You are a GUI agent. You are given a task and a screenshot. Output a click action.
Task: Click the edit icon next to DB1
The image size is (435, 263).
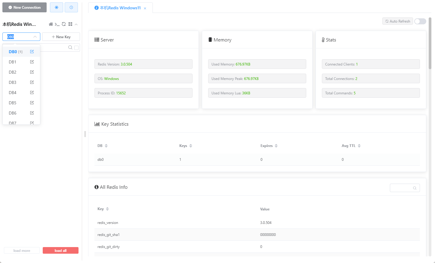(32, 62)
